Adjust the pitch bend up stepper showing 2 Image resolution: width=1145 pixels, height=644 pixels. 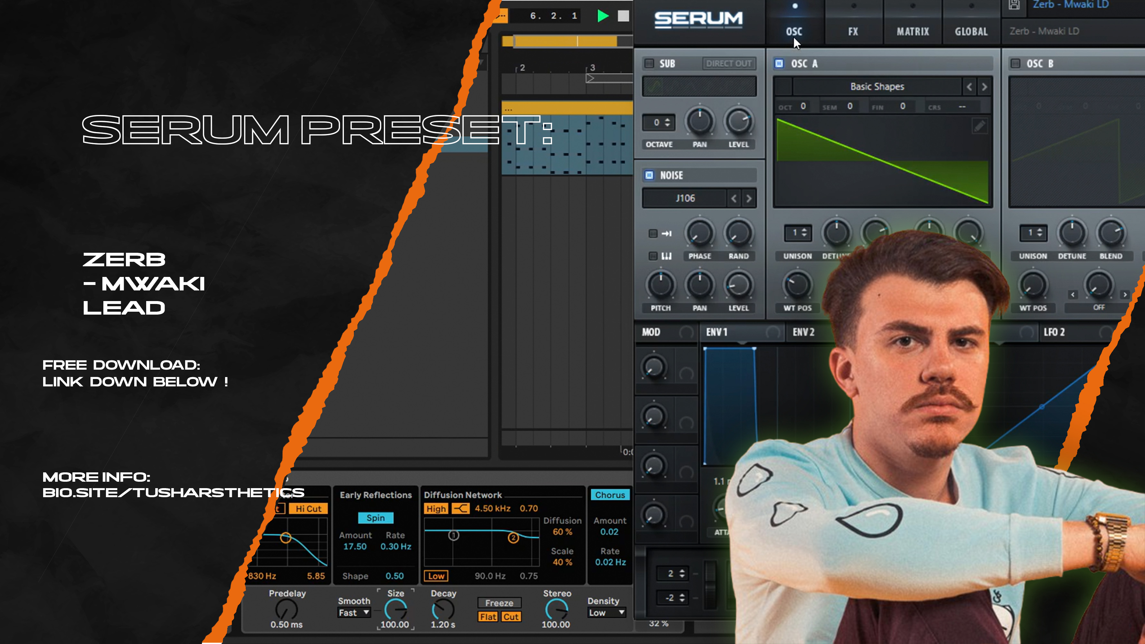pos(673,573)
